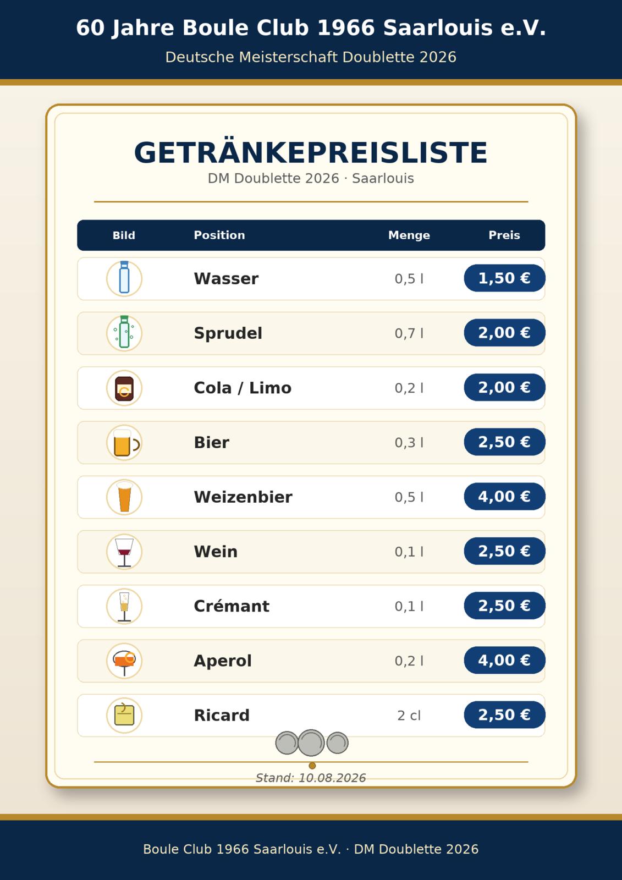Click the Weizenbier 4,00 € price badge
Screen dimensions: 622x880
pos(504,497)
